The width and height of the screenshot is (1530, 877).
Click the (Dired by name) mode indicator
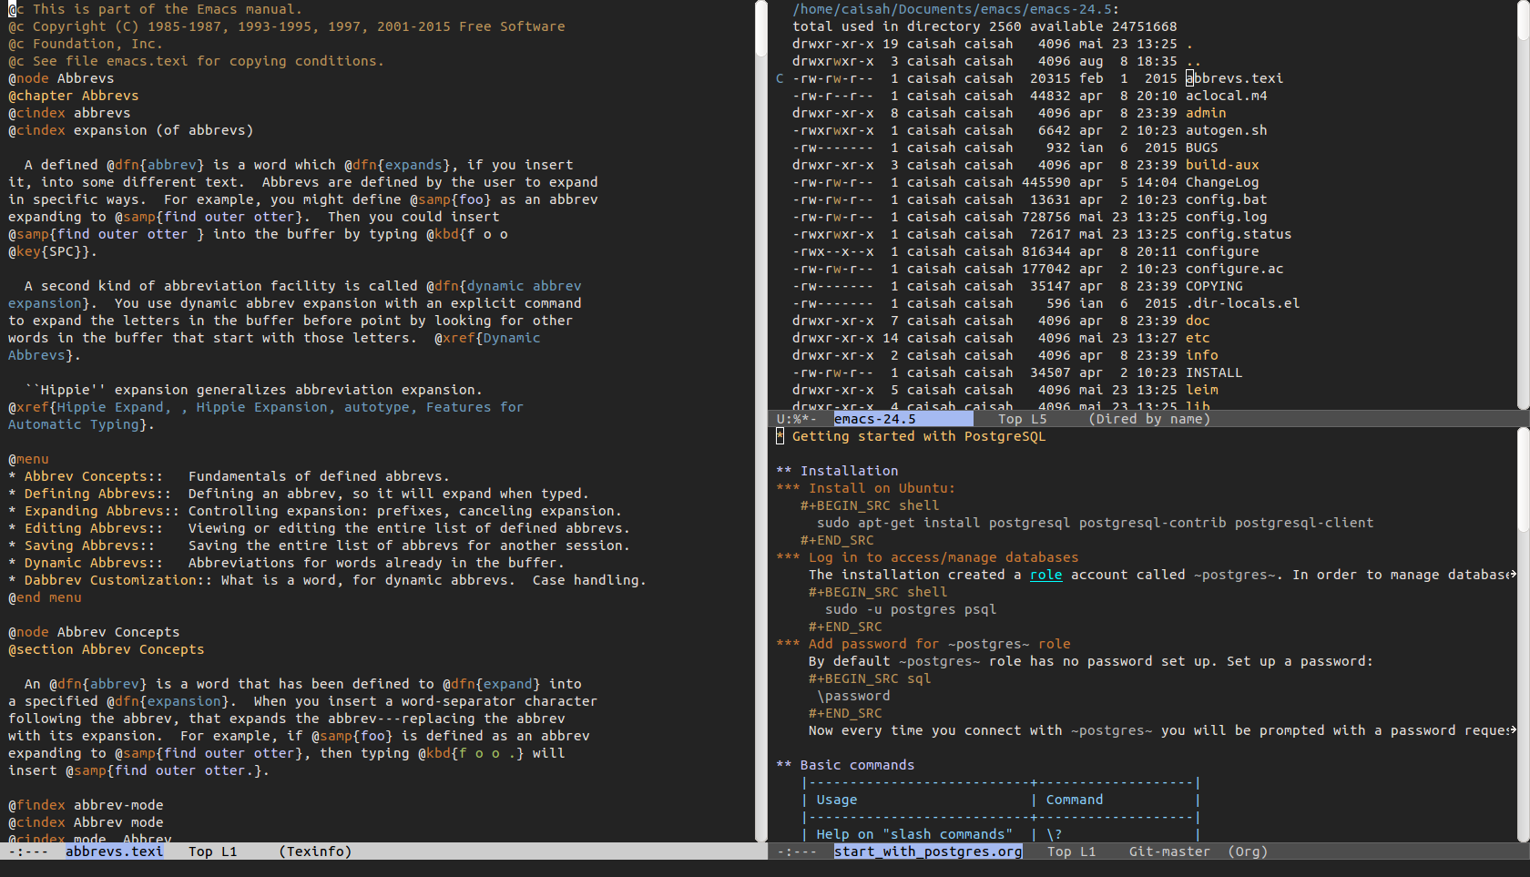pos(1149,419)
